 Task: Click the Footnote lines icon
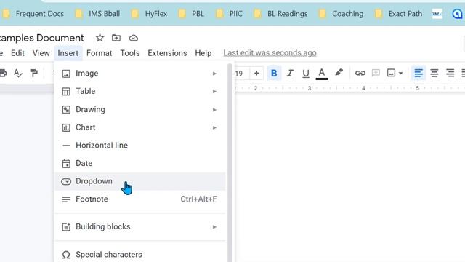66,199
